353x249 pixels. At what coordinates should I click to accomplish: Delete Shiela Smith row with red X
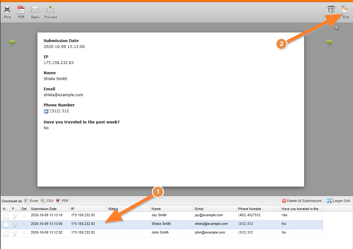(x=24, y=224)
